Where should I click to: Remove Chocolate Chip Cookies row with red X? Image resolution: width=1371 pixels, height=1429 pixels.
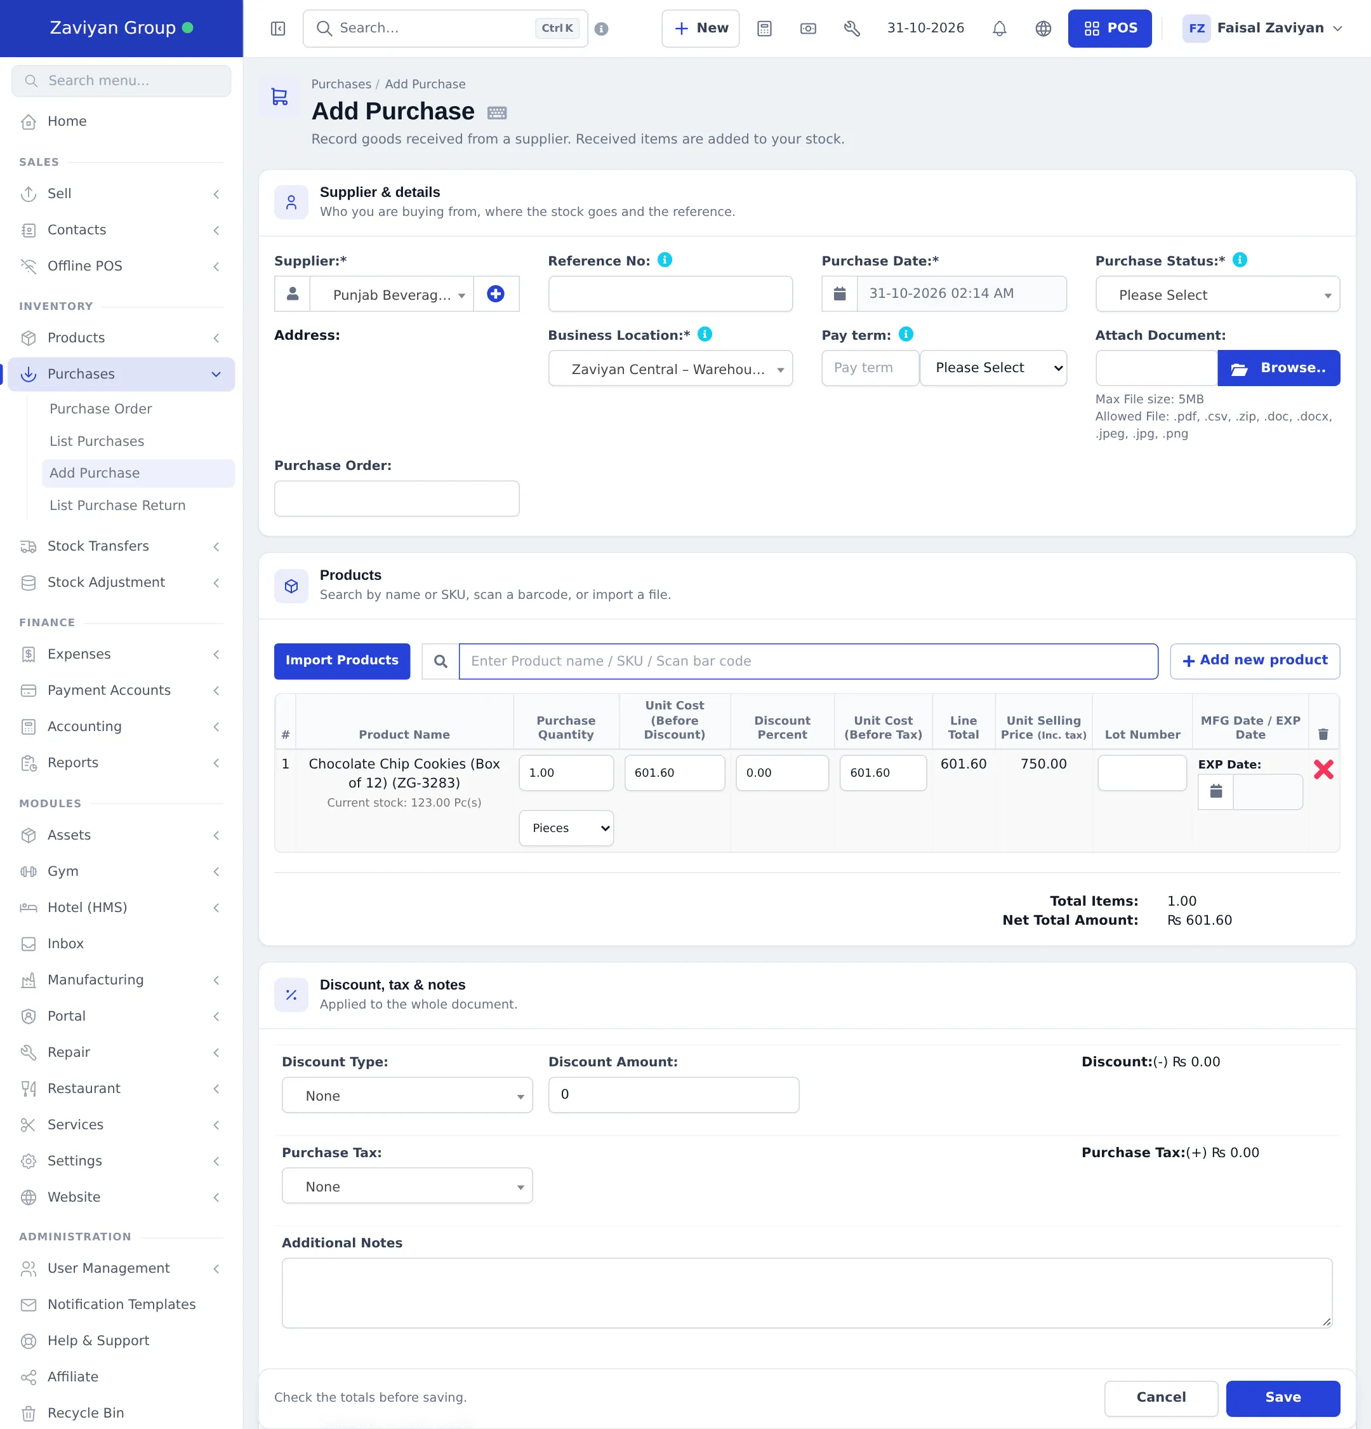1323,769
